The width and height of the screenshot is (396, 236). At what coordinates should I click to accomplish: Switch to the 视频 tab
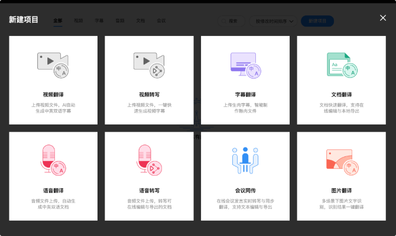[x=79, y=21]
